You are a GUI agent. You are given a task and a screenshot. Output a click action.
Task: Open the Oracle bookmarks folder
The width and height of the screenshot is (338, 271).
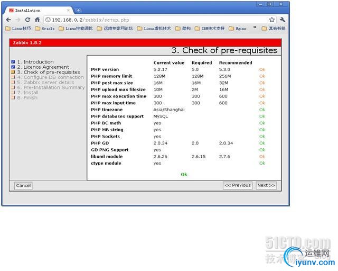(45, 28)
